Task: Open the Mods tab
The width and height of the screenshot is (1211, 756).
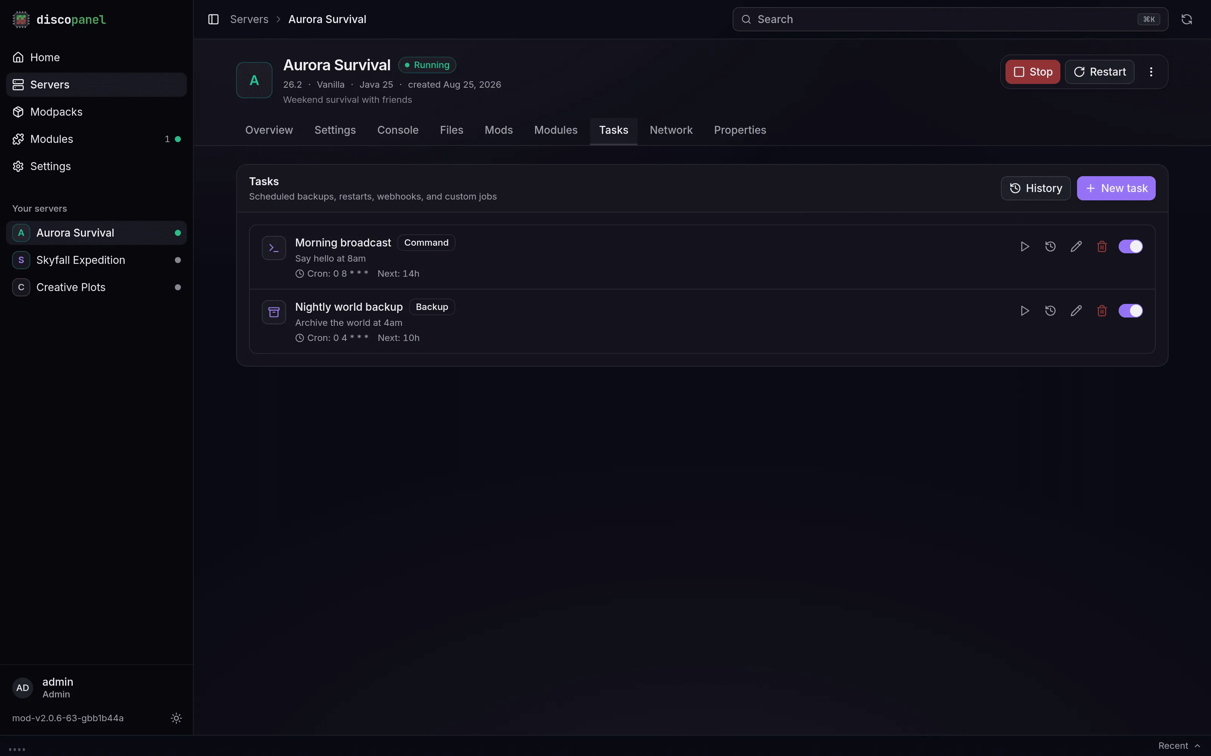Action: 498,130
